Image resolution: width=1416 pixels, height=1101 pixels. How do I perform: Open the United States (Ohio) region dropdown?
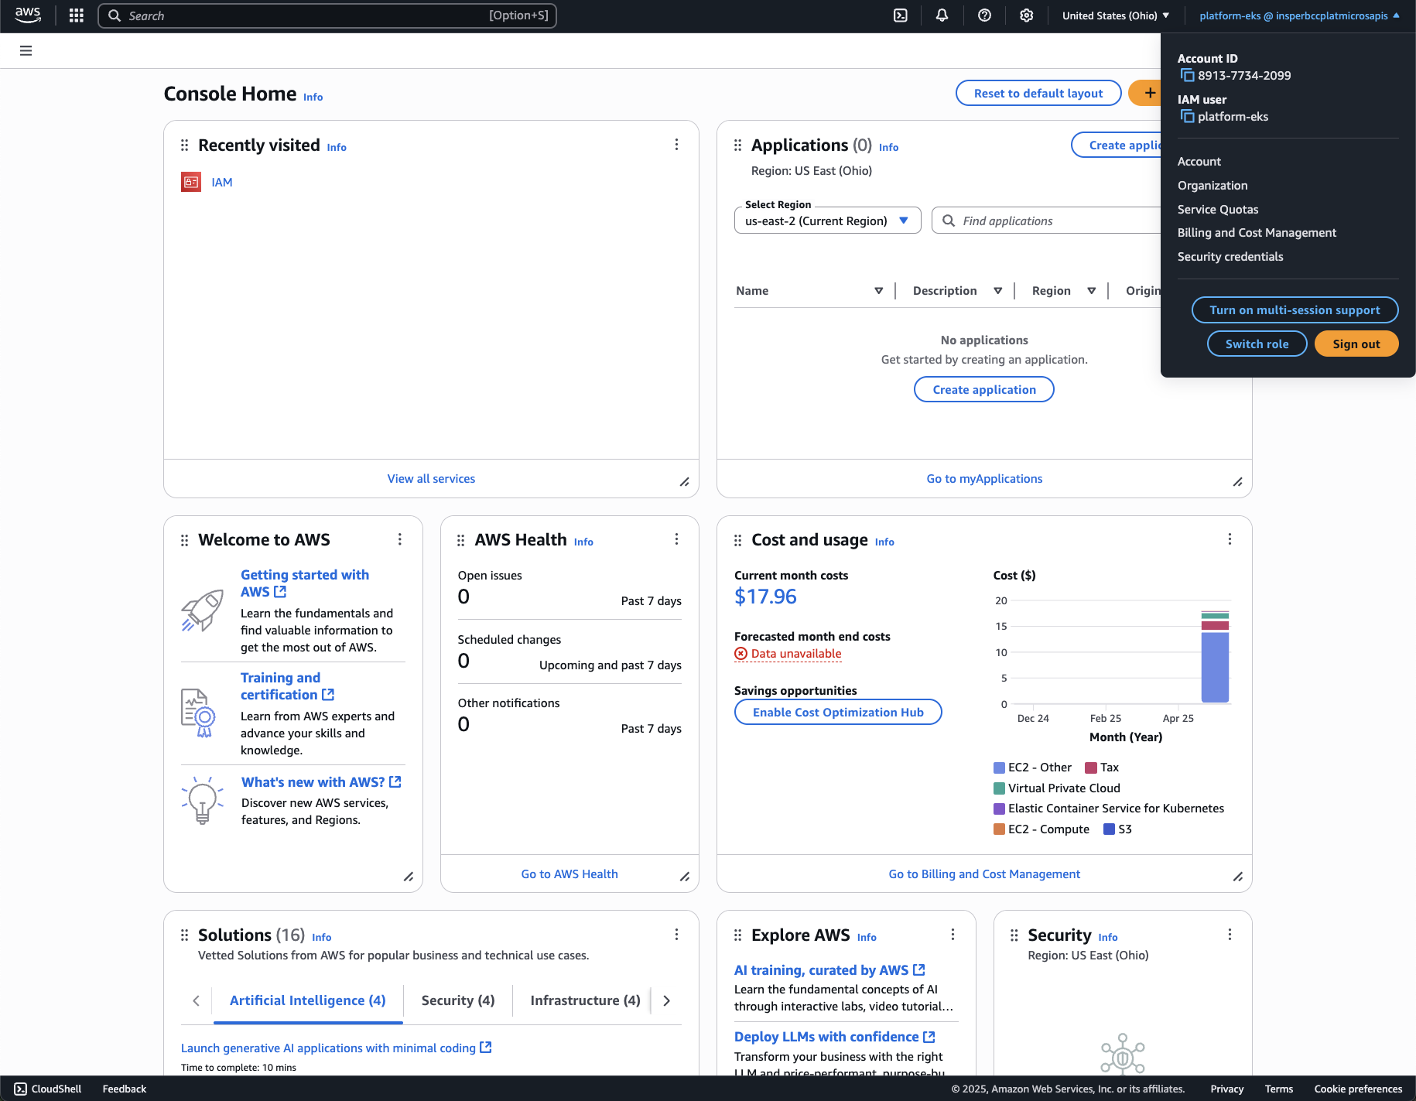[x=1115, y=15]
